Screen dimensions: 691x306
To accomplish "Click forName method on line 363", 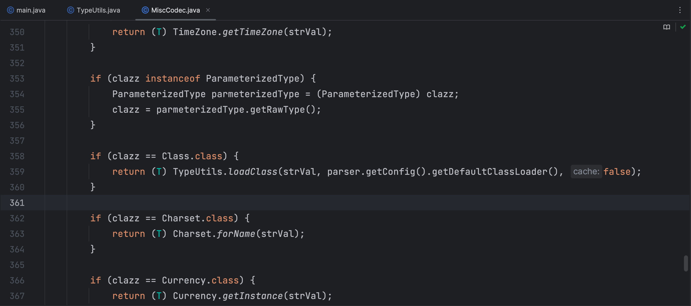I will click(236, 234).
